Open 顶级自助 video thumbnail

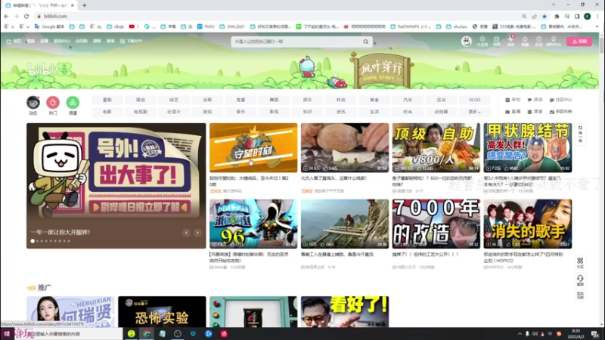(x=436, y=147)
